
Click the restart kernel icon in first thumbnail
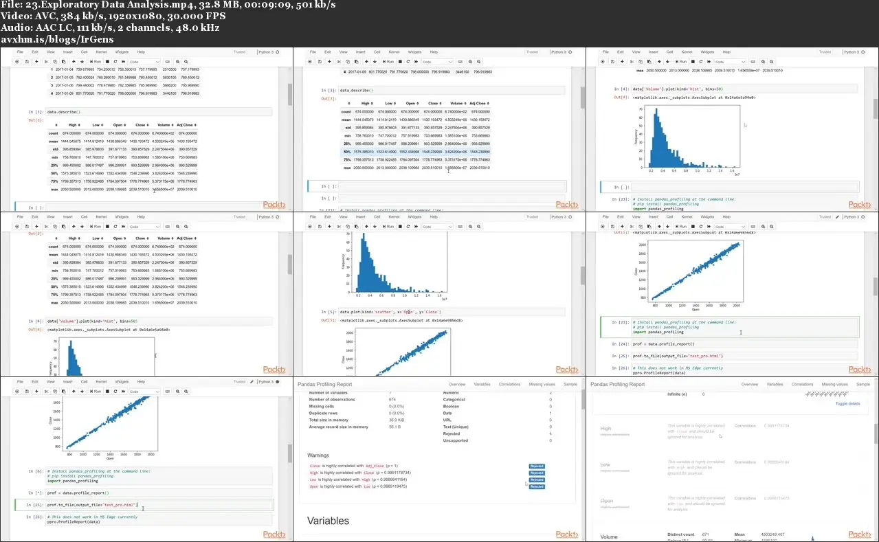[115, 62]
